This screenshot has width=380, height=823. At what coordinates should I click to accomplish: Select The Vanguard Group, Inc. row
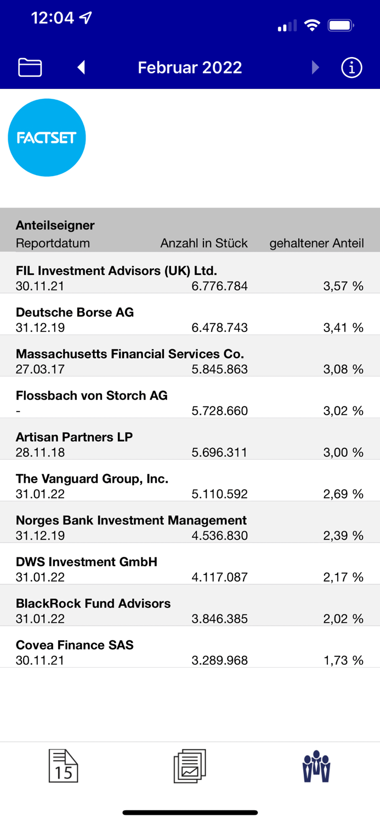pyautogui.click(x=190, y=486)
